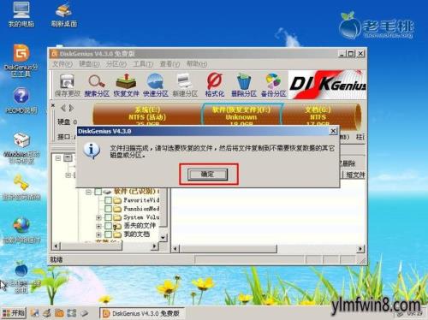The width and height of the screenshot is (428, 320).
Task: Open the 查看 menu
Action: coord(169,64)
